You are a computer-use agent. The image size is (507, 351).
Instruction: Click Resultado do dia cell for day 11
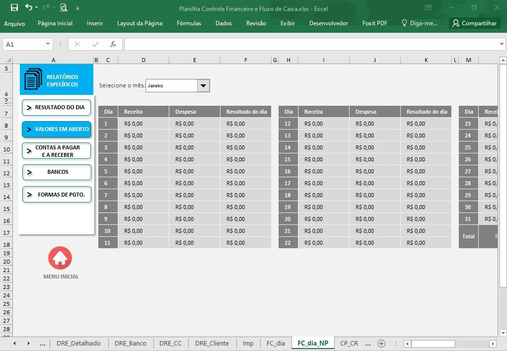click(x=246, y=243)
